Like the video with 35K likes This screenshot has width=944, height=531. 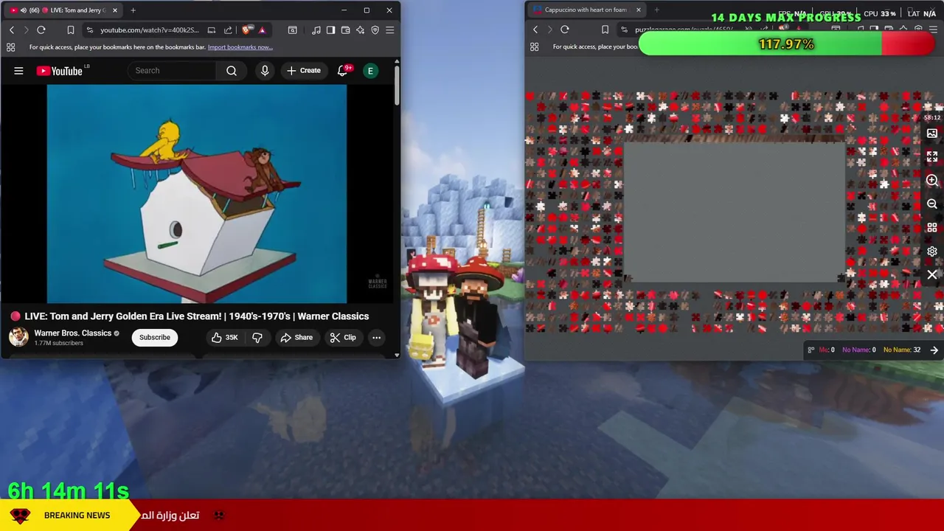pyautogui.click(x=225, y=337)
